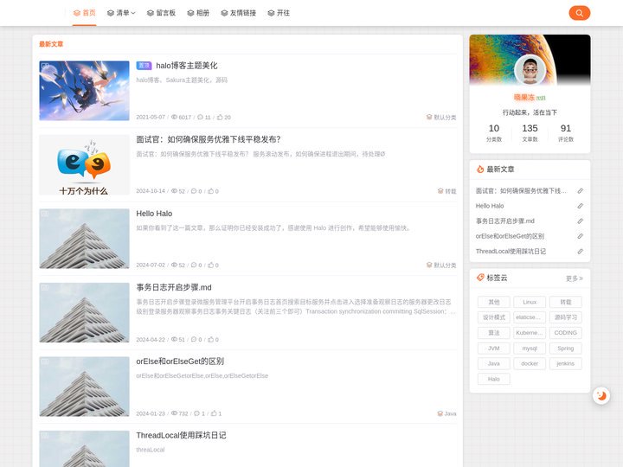This screenshot has width=623, height=467.
Task: Click the author name 喵果冻
Action: tap(524, 97)
